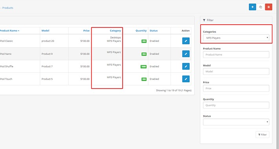
Task: Sort table by Product Name column
Action: (x=9, y=31)
